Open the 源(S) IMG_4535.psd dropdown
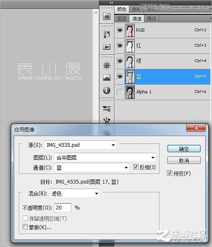 pyautogui.click(x=80, y=145)
